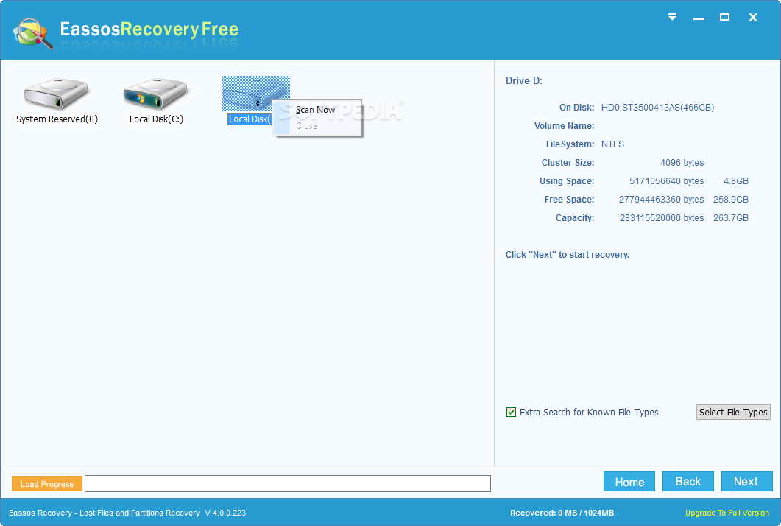Viewport: 781px width, 526px height.
Task: Click the NTFS file system value
Action: click(x=612, y=144)
